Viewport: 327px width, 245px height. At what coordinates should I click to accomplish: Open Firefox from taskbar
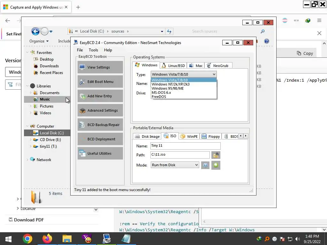coord(47,239)
